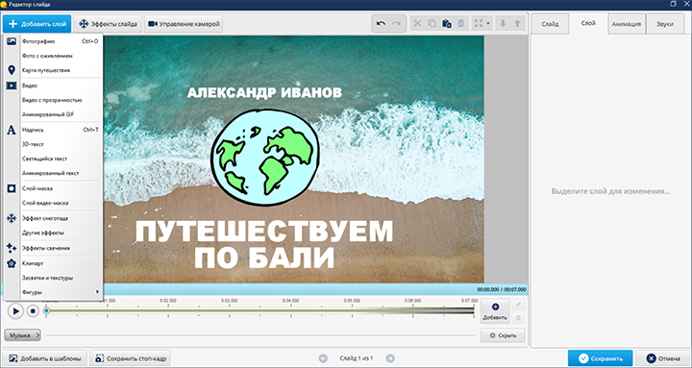Click the map pin icon for travel map
The image size is (692, 368).
point(12,70)
